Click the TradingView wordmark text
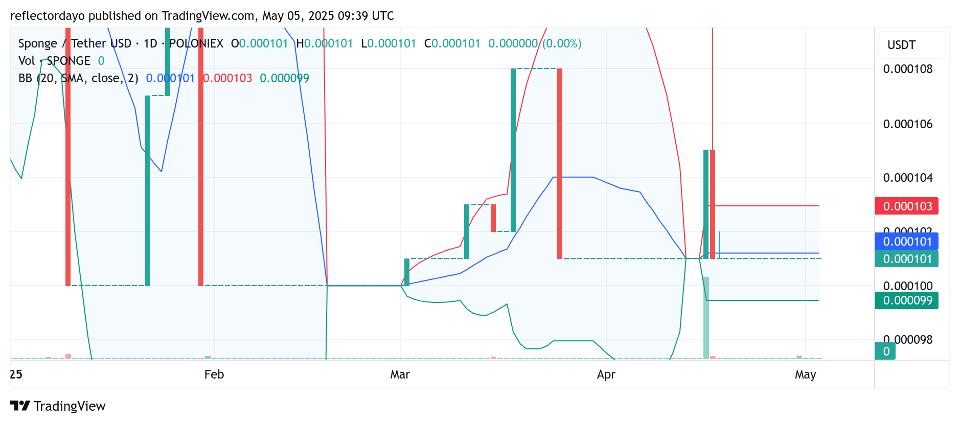The height and width of the screenshot is (424, 960). coord(70,406)
